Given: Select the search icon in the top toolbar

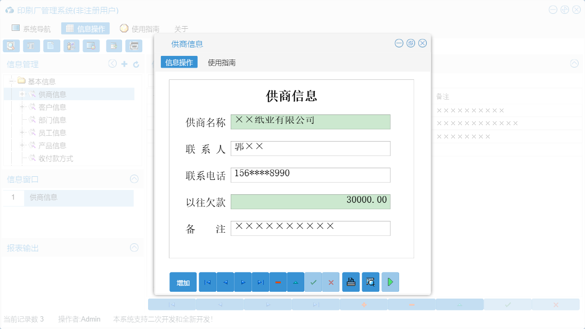Looking at the screenshot, I should (11, 46).
